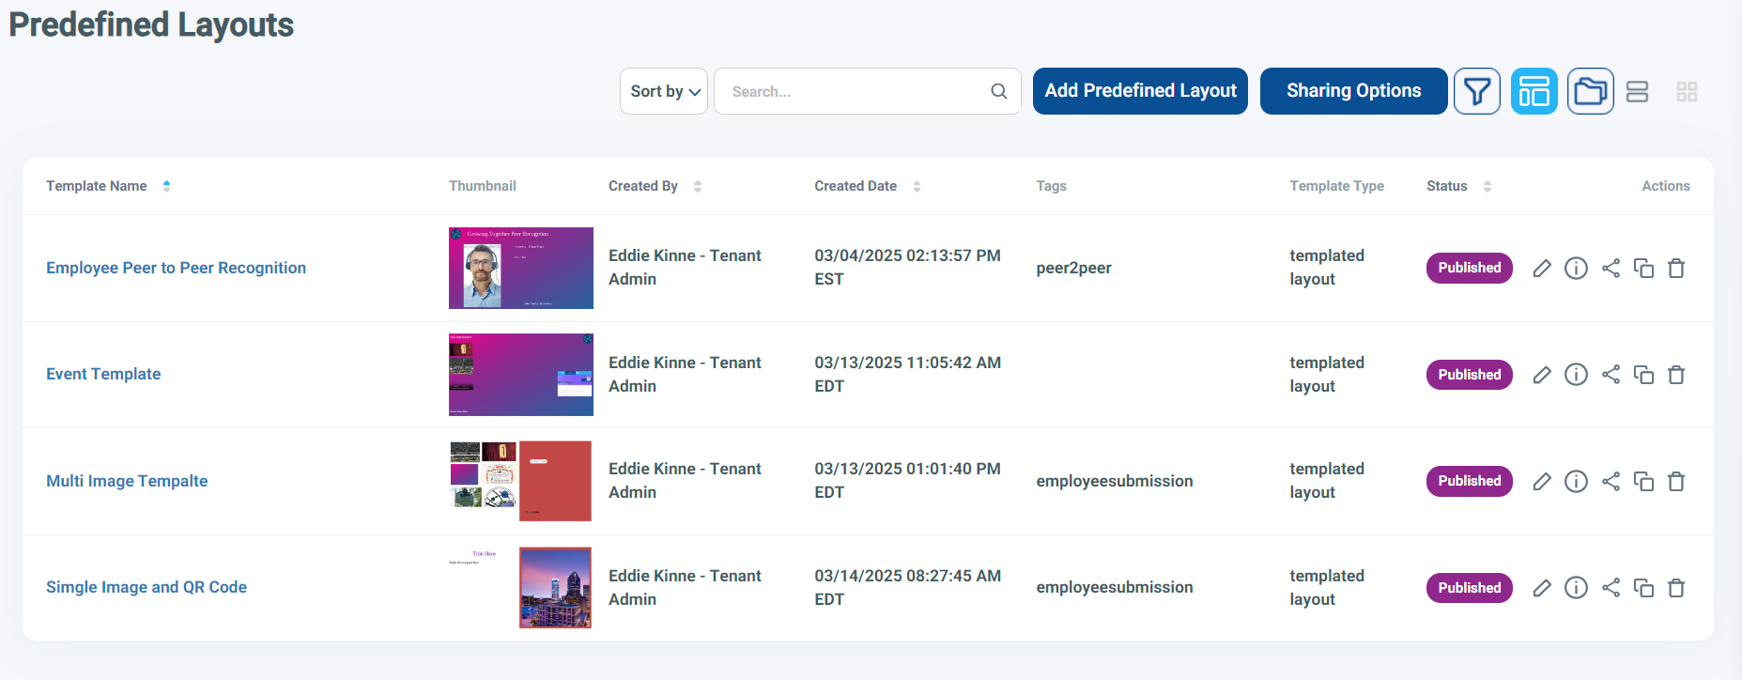Open the filter options funnel icon
This screenshot has width=1742, height=680.
click(1476, 91)
